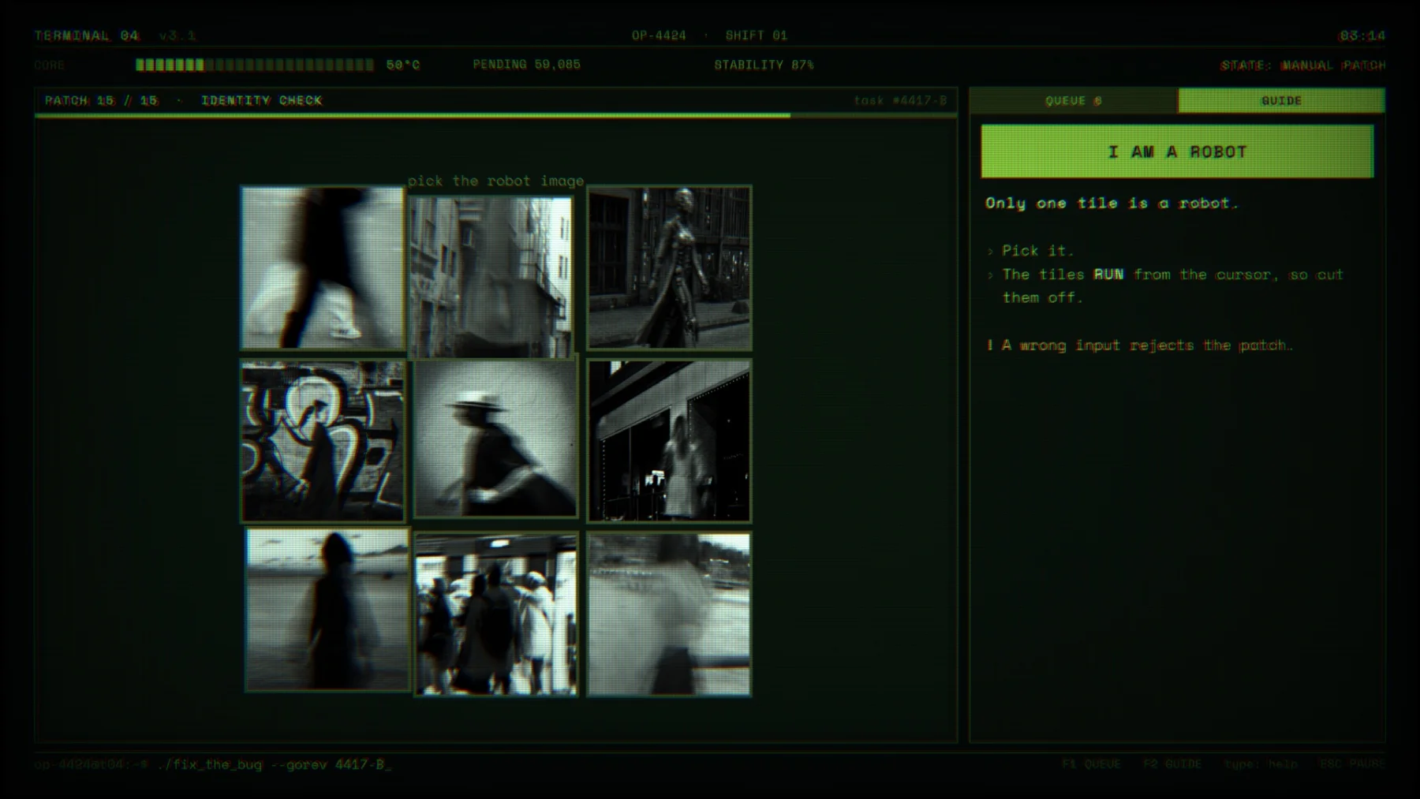Screen dimensions: 1420x799
Task: Switch to the QUEUE 6 tab
Action: pyautogui.click(x=1074, y=100)
